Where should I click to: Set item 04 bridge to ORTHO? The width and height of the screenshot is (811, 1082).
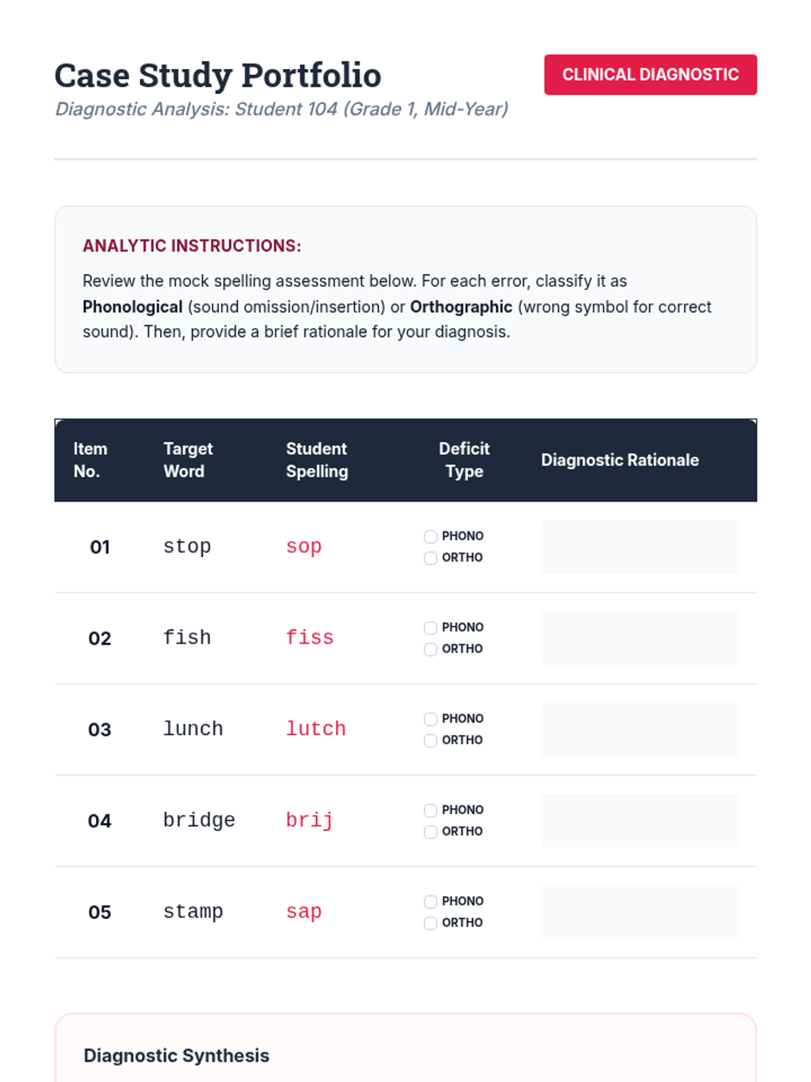point(431,832)
